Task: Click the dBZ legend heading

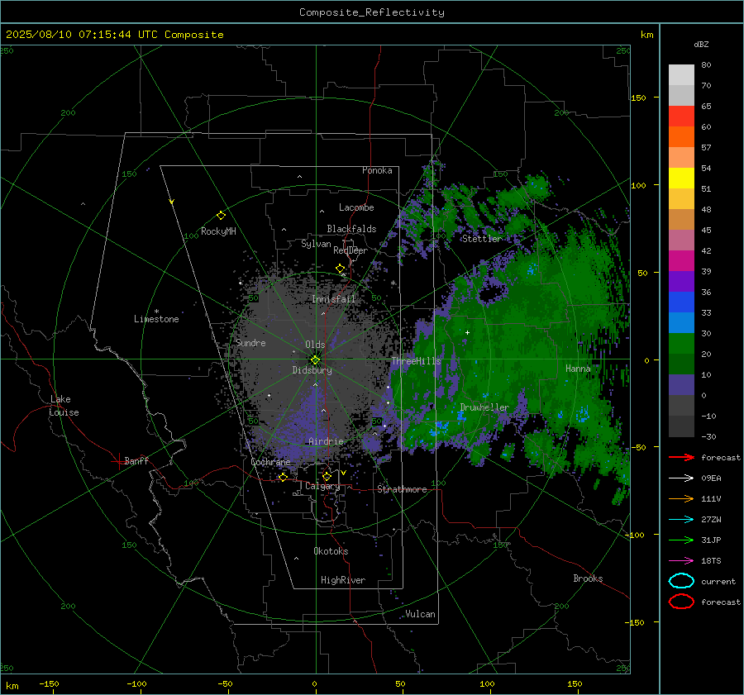Action: 701,44
